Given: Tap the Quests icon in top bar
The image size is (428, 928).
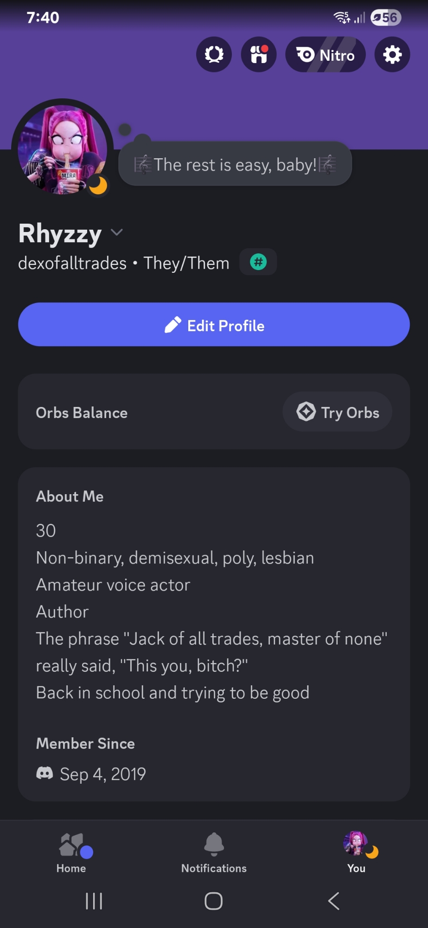Looking at the screenshot, I should tap(214, 55).
